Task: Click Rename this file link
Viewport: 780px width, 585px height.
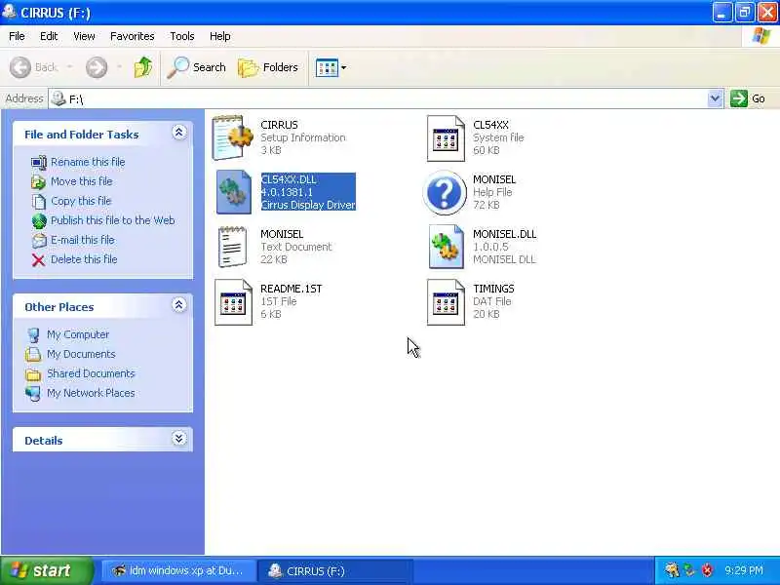Action: click(x=88, y=162)
